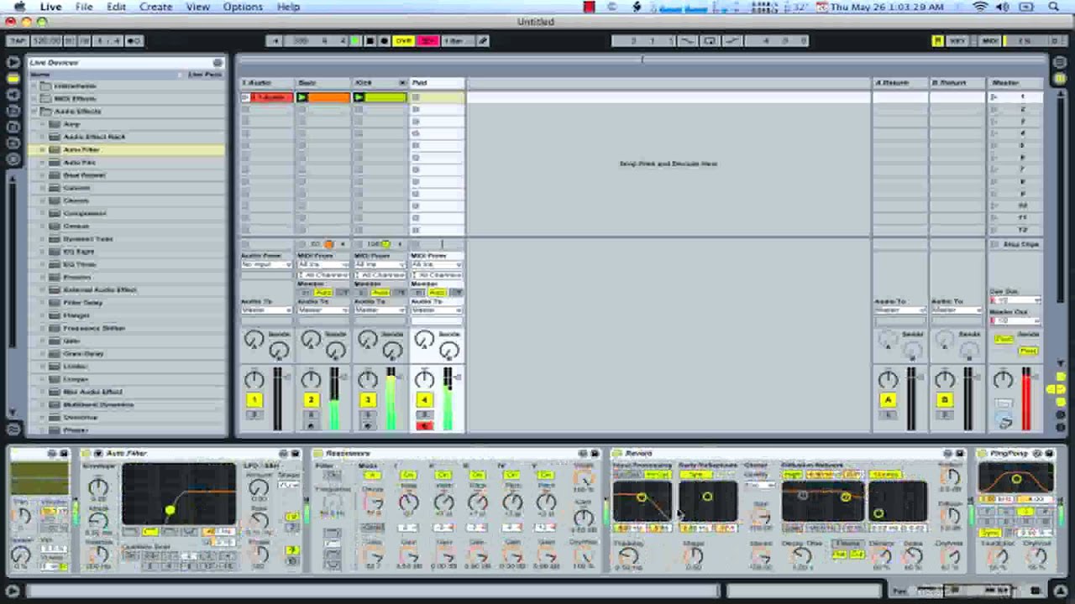Click the Reverb device save preset icon
Viewport: 1075px width, 604px height.
pos(960,453)
